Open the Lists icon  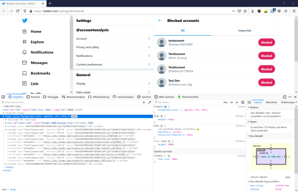(24, 83)
